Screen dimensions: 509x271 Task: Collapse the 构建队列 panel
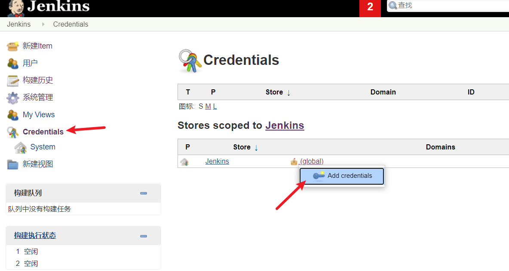point(144,194)
